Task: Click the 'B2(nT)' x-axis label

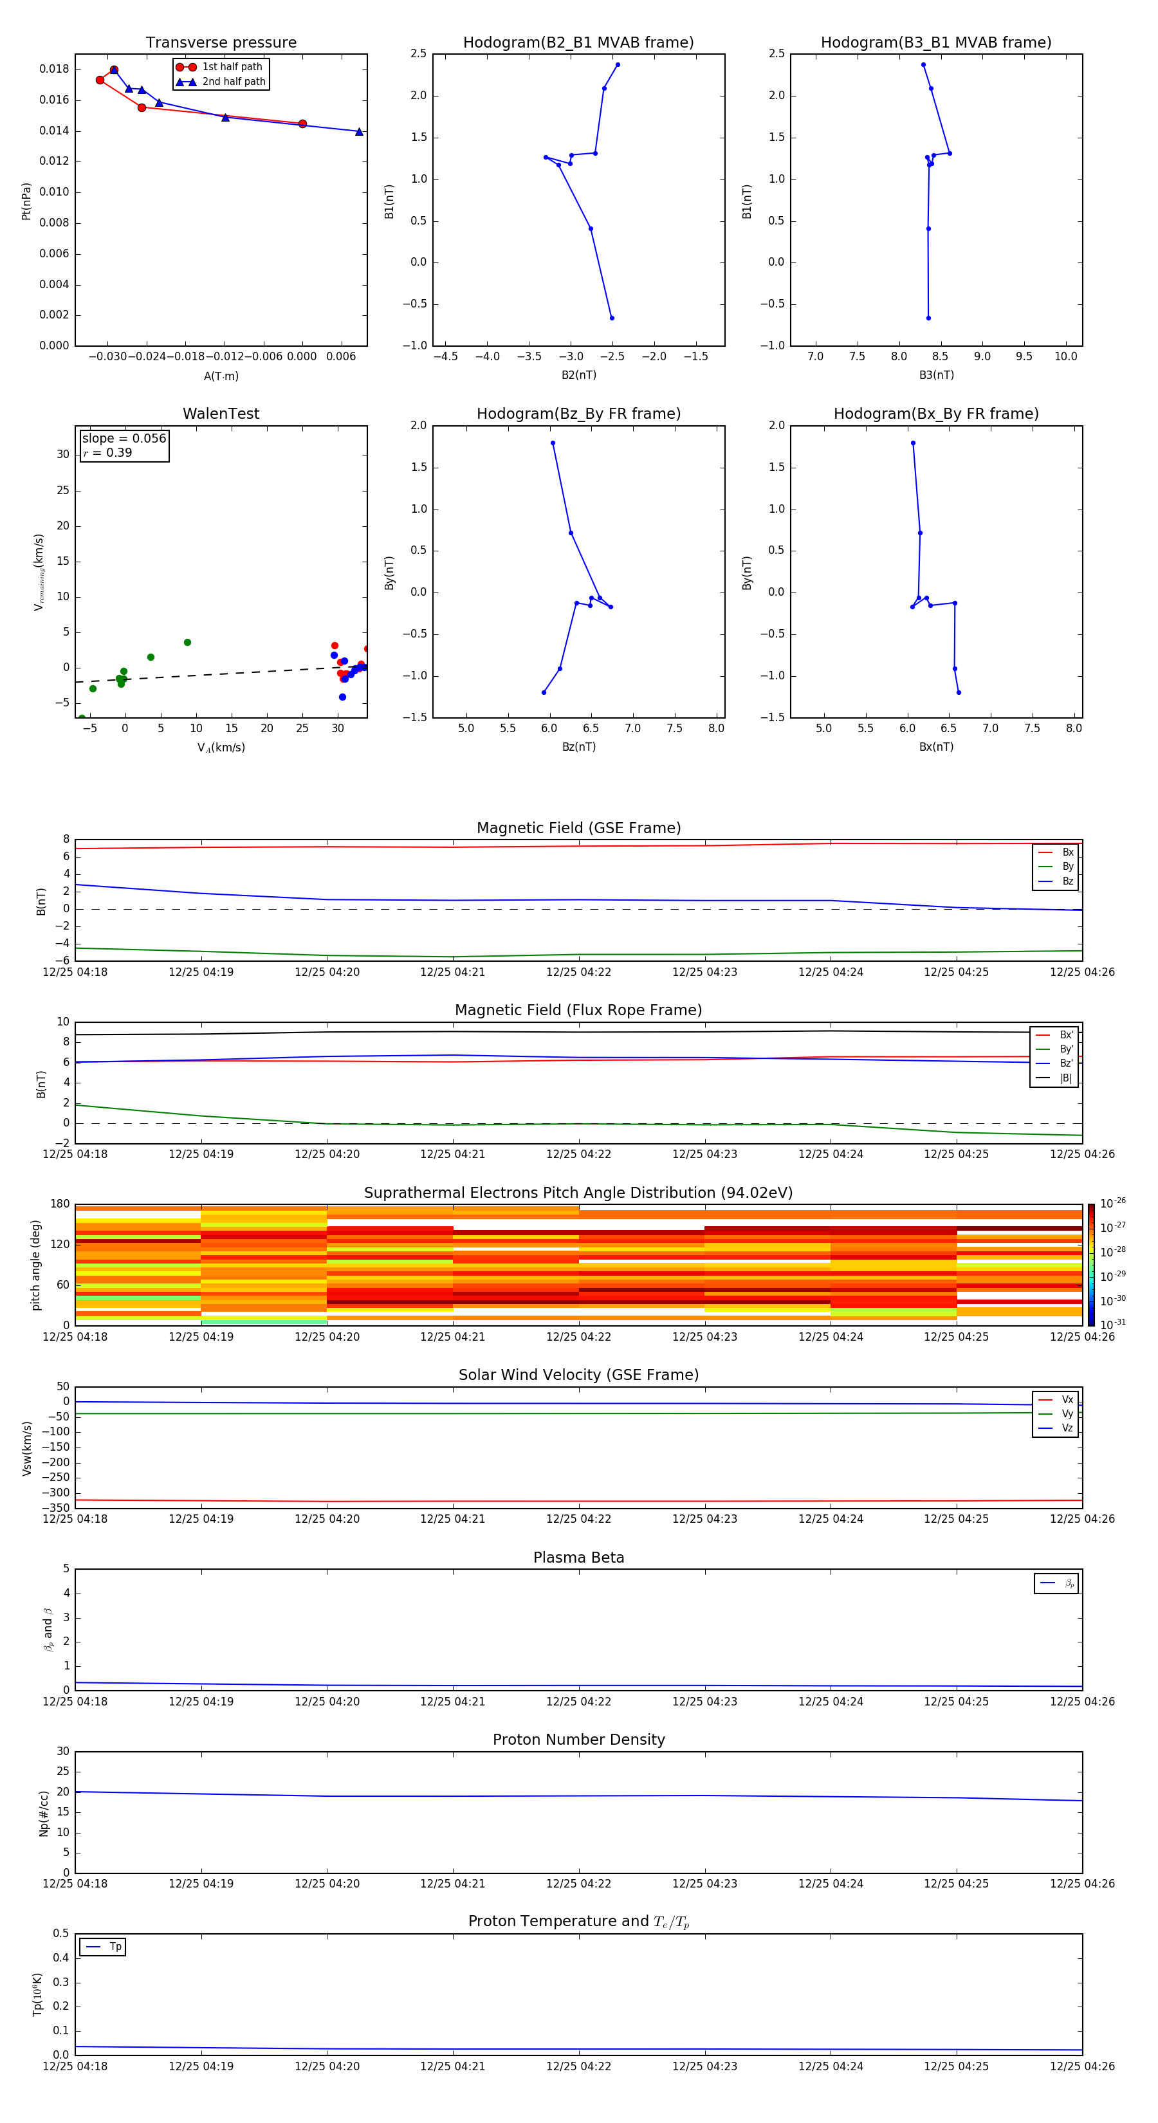Action: (x=578, y=376)
